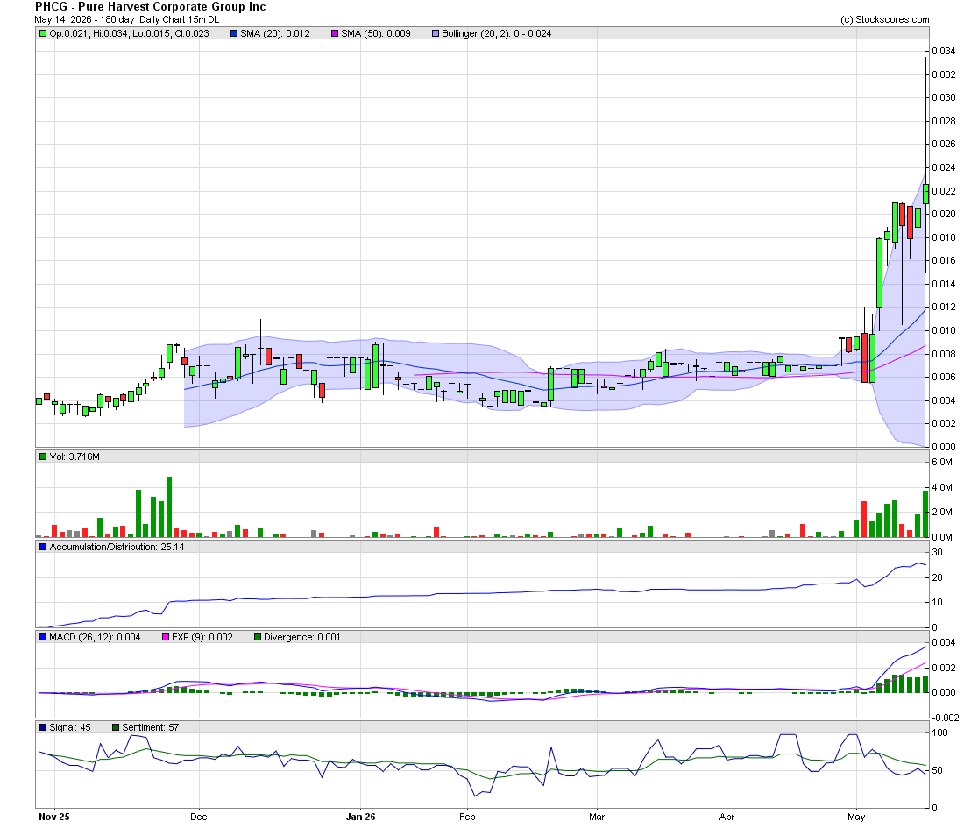
Task: Click the 0.000 price axis label
Action: coord(944,447)
